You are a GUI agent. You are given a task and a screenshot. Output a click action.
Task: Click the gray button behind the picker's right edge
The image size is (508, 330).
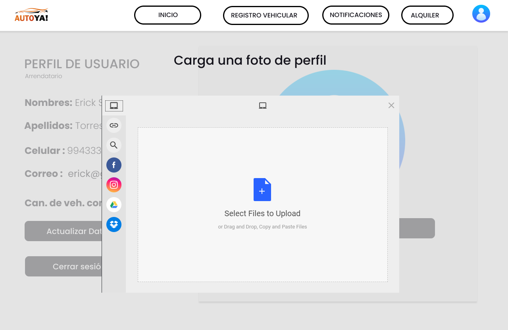click(x=417, y=228)
